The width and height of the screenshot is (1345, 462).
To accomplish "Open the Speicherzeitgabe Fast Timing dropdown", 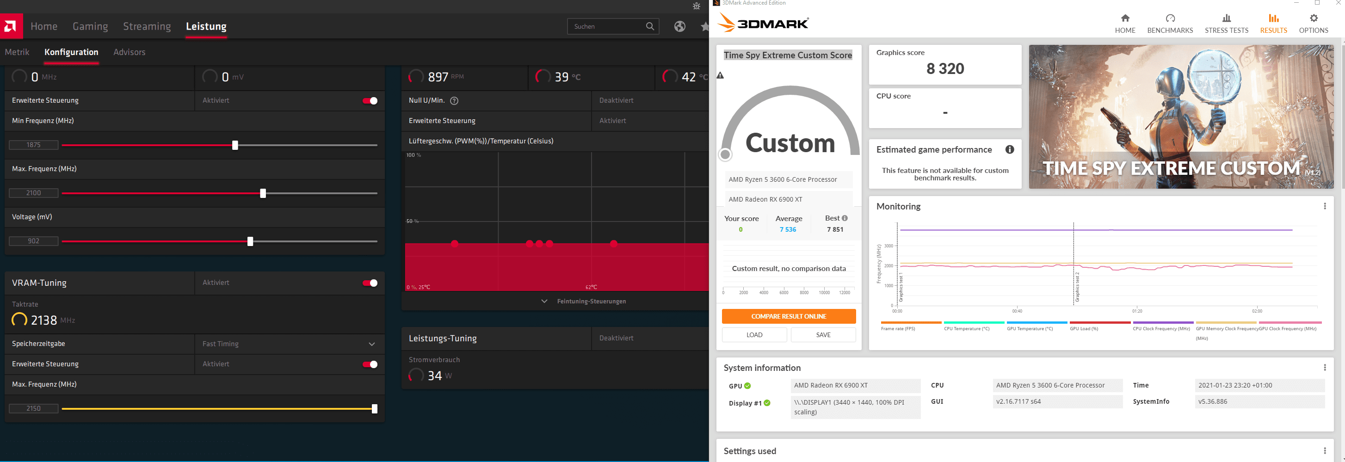I will point(289,344).
